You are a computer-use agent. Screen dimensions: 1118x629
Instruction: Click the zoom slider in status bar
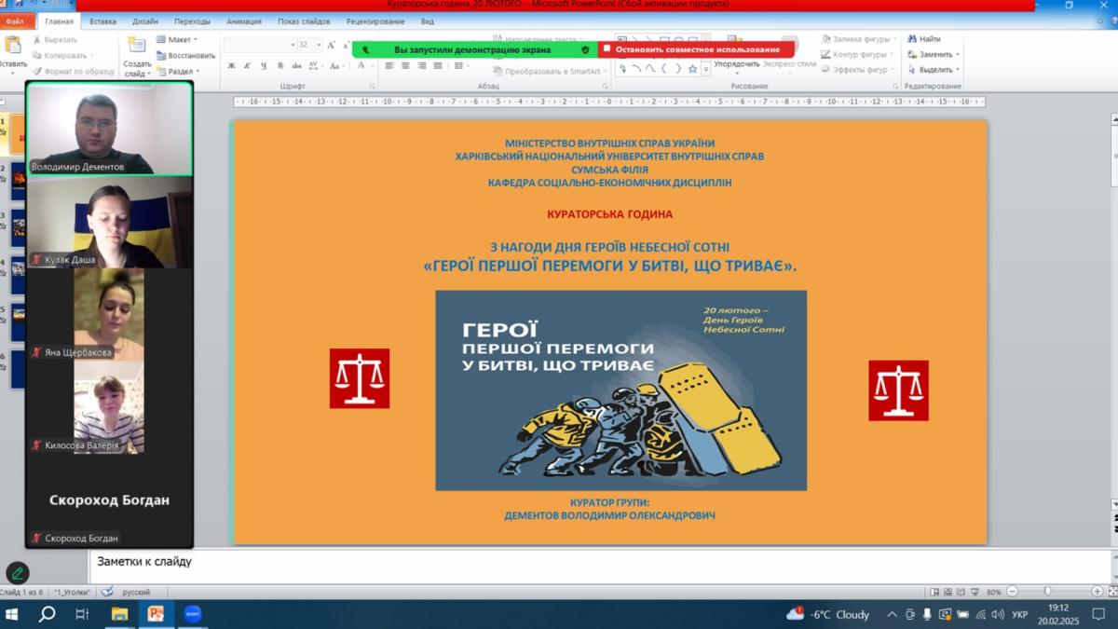[x=1047, y=592]
